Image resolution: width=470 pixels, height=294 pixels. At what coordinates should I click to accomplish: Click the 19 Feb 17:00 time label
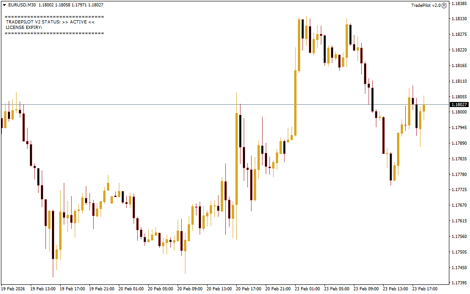(x=72, y=289)
